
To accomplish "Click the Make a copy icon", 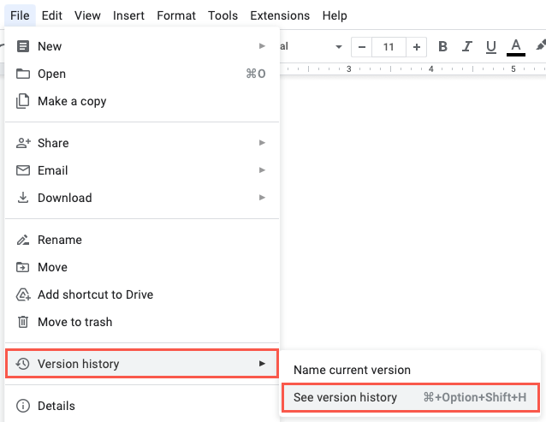I will pyautogui.click(x=23, y=101).
